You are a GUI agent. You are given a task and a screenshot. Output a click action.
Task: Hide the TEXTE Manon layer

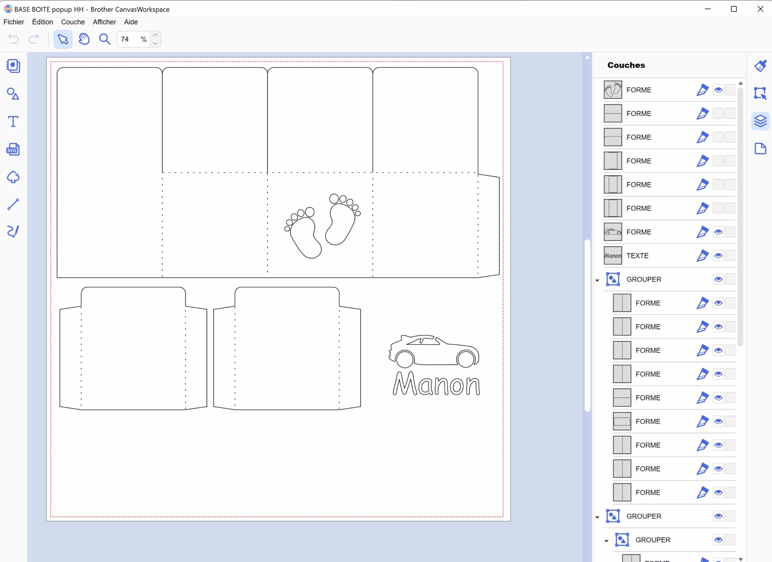(x=718, y=256)
